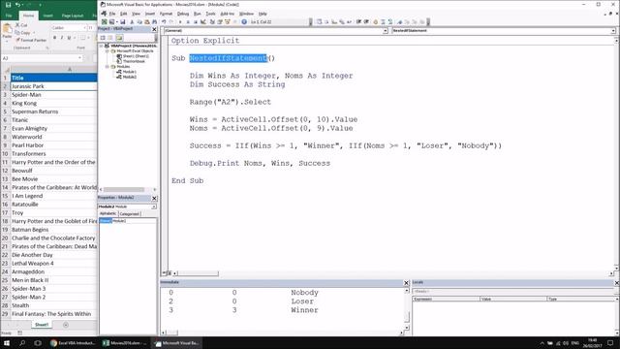The image size is (620, 349).
Task: Click the Cut button in Excel ribbon
Action: pyautogui.click(x=21, y=25)
